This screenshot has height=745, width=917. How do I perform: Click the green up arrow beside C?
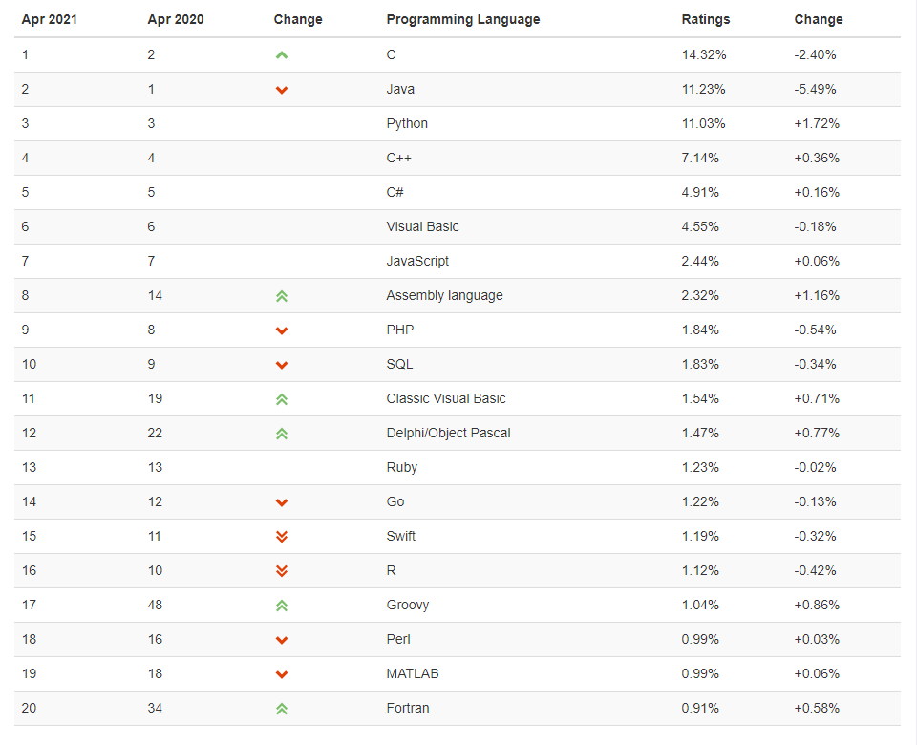[x=281, y=55]
